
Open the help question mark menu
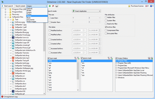[x=152, y=6]
